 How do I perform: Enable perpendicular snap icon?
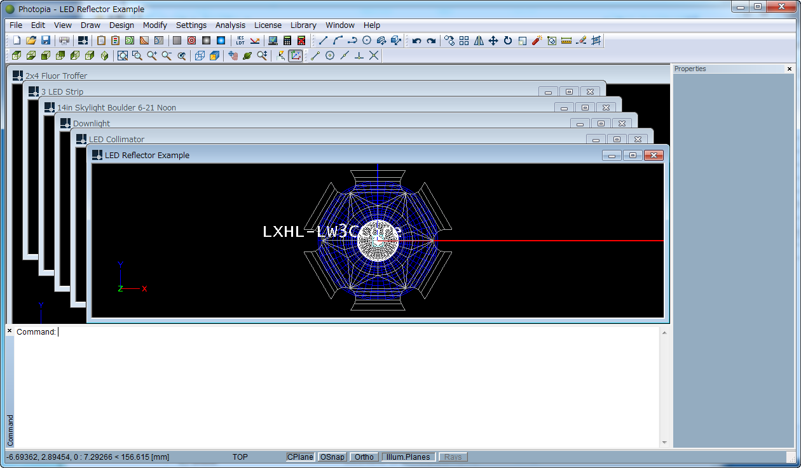(x=359, y=56)
